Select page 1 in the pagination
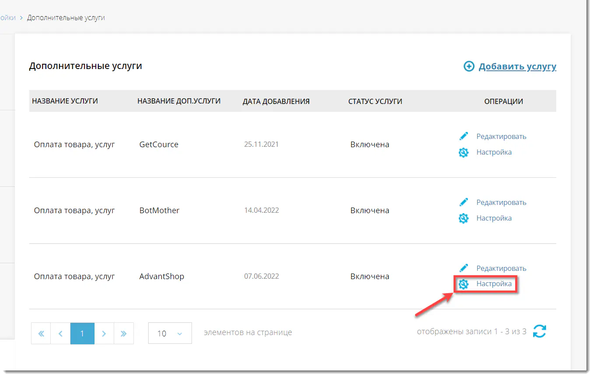Viewport: 593px width, 377px height. coord(82,334)
